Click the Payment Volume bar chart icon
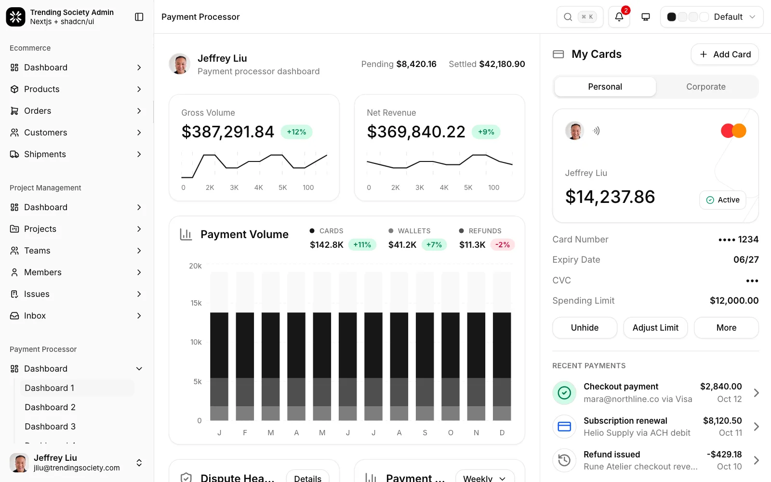 coord(186,234)
